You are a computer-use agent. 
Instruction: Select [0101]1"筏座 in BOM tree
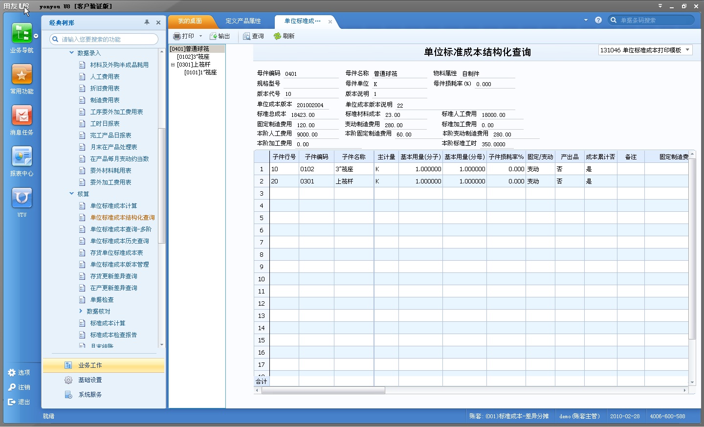click(200, 72)
